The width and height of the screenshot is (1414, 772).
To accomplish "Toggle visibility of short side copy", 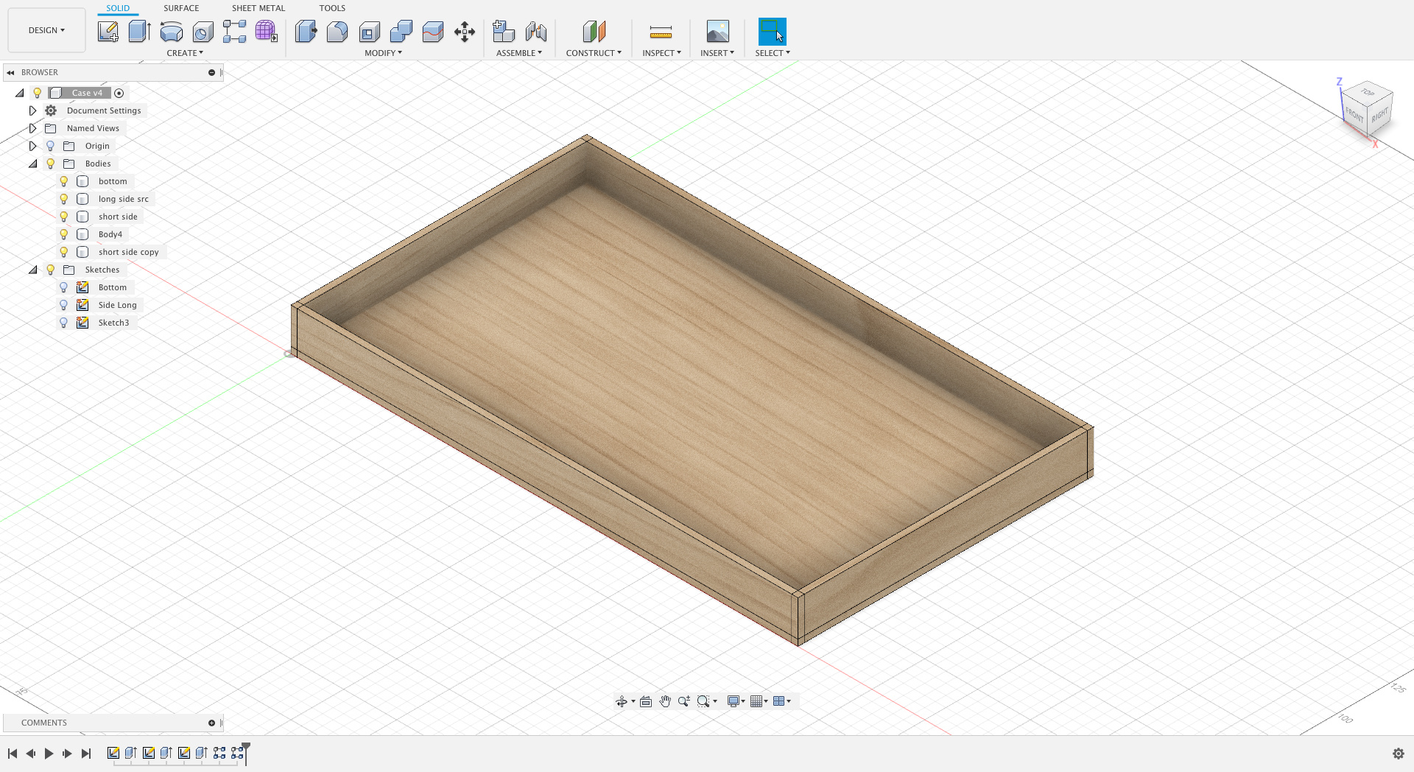I will pos(64,252).
